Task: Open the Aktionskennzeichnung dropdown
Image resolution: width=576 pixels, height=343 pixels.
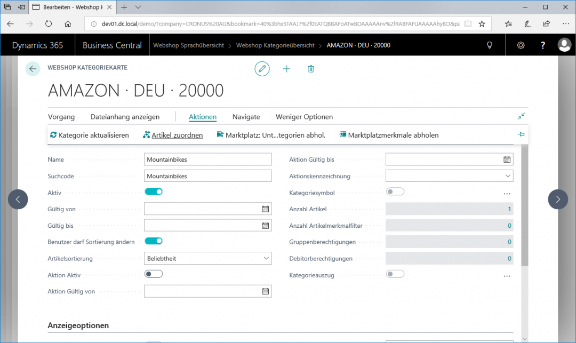Action: (449, 176)
